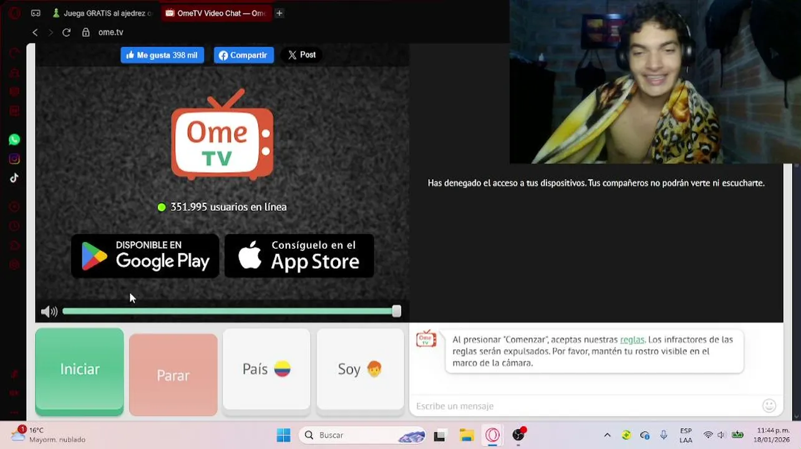The width and height of the screenshot is (801, 449).
Task: Open the weather widget showing 16°C
Action: tap(48, 435)
